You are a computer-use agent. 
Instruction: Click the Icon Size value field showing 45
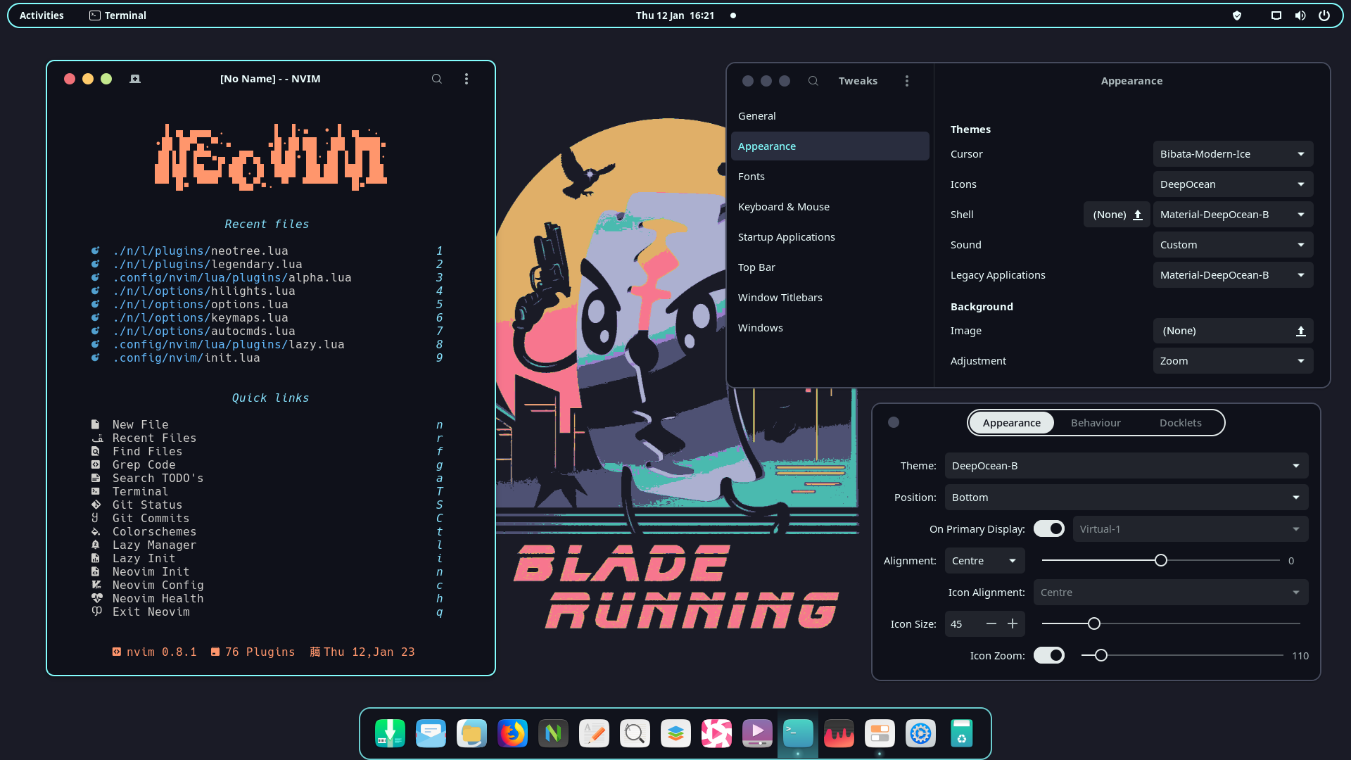click(962, 624)
